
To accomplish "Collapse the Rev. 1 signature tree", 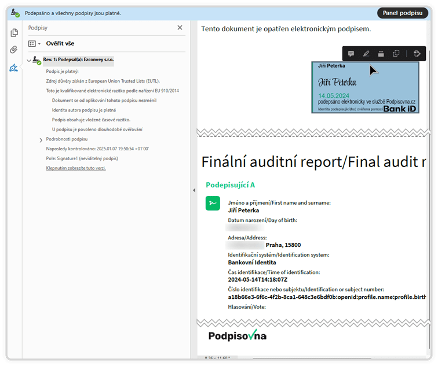I will click(29, 60).
